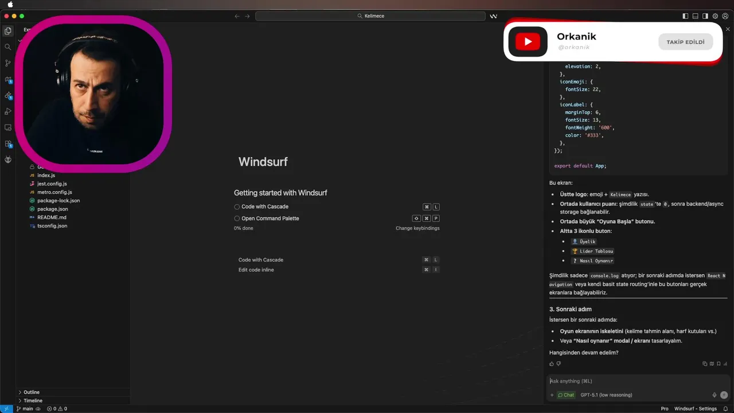
Task: Open the Apple menu
Action: (10, 4)
